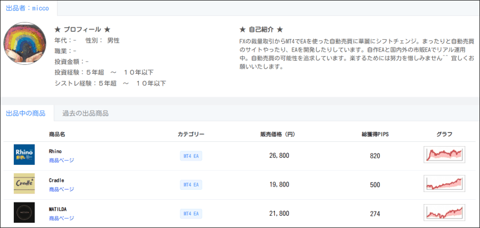The height and width of the screenshot is (228, 480).
Task: Open the Cradle performance graph thumbnail
Action: point(444,184)
